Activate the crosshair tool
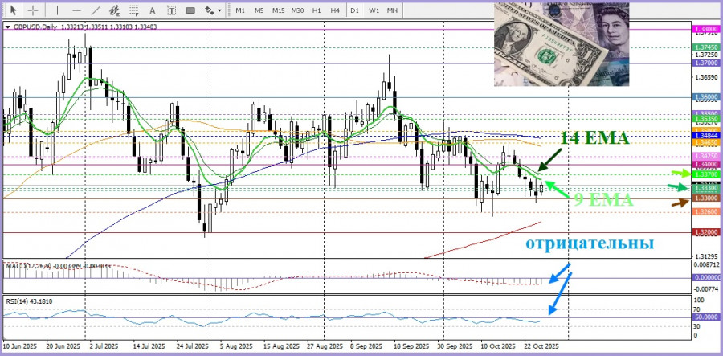 point(33,10)
